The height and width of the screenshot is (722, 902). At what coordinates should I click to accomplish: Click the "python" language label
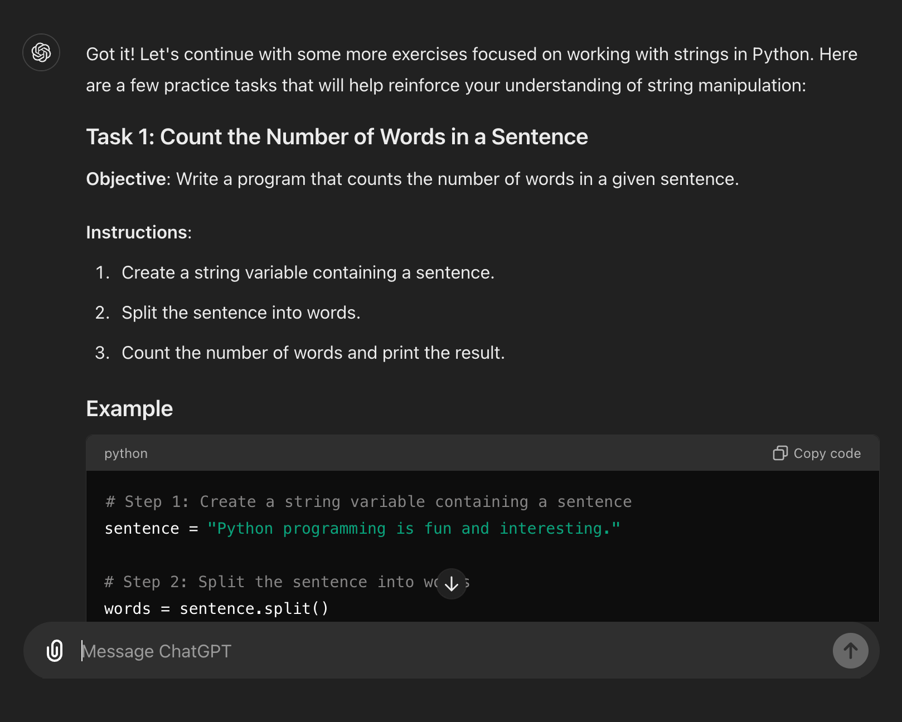[x=126, y=453]
